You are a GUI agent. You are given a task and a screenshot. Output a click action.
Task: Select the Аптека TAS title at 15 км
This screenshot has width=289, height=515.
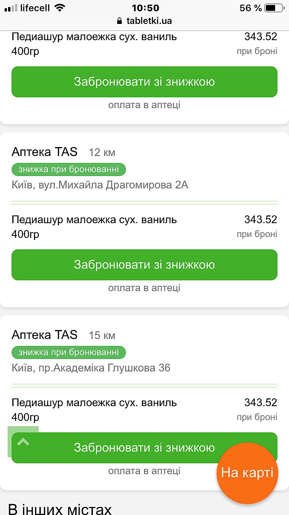pyautogui.click(x=45, y=335)
